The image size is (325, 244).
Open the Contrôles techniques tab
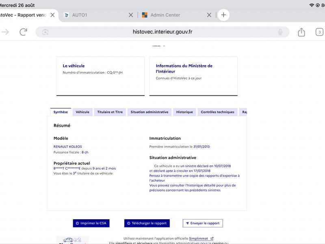point(217,112)
